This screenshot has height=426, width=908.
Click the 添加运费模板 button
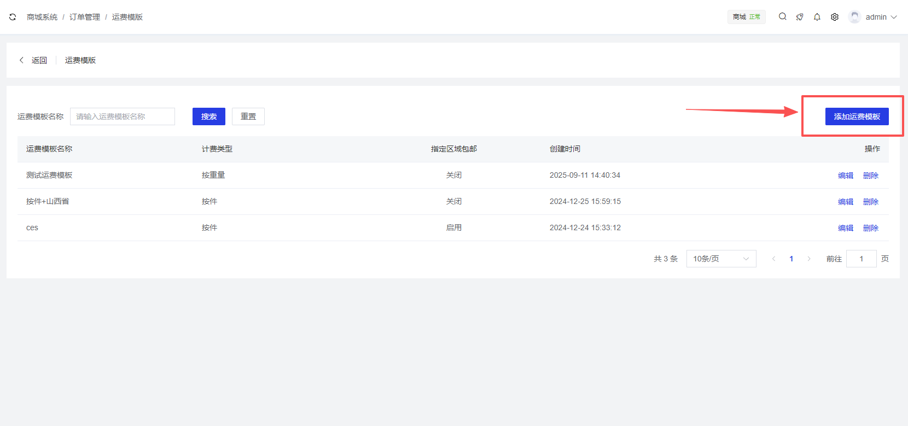857,116
